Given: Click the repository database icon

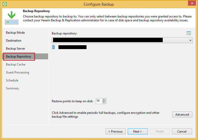Looking at the screenshot, I should [54, 47].
